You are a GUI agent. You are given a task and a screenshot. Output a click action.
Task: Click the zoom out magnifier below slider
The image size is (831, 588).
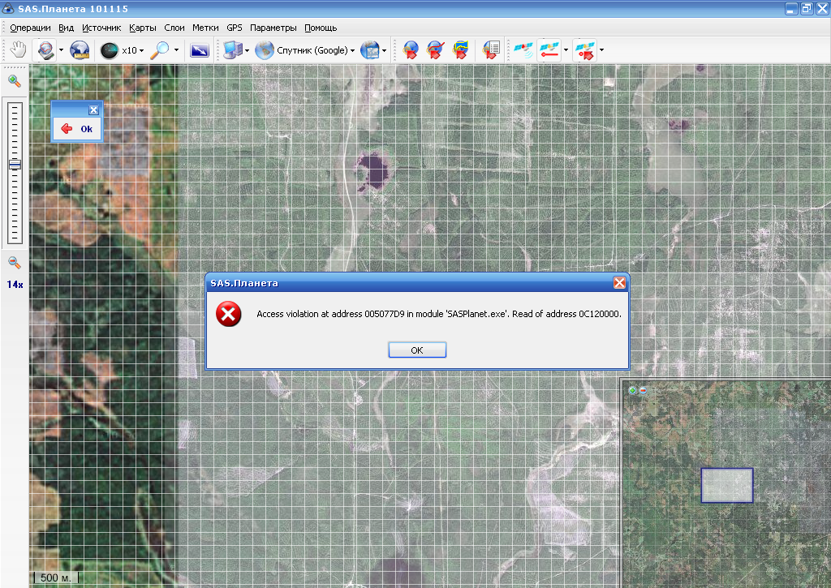[15, 262]
